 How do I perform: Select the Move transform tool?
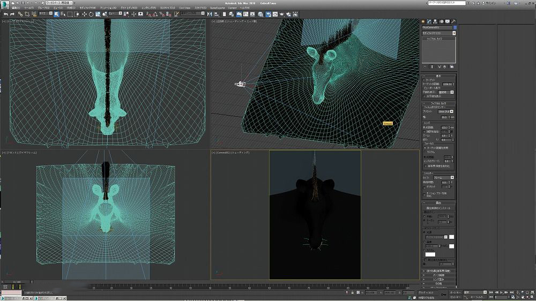coord(84,14)
